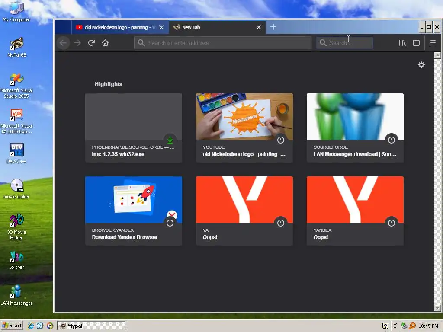The width and height of the screenshot is (443, 332).
Task: Go back with the back arrow button
Action: pos(63,43)
